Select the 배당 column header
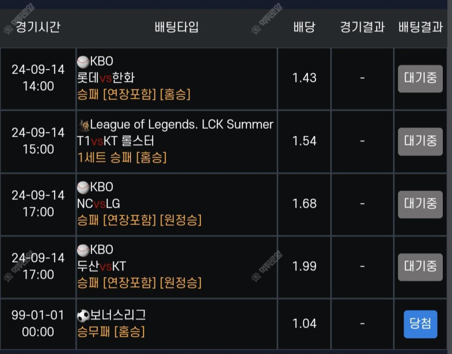The width and height of the screenshot is (452, 354). [x=304, y=27]
